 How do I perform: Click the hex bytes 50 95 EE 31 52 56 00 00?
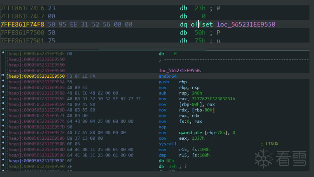[90, 24]
